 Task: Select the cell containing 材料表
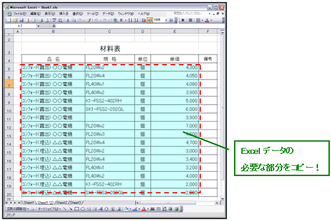(x=110, y=48)
